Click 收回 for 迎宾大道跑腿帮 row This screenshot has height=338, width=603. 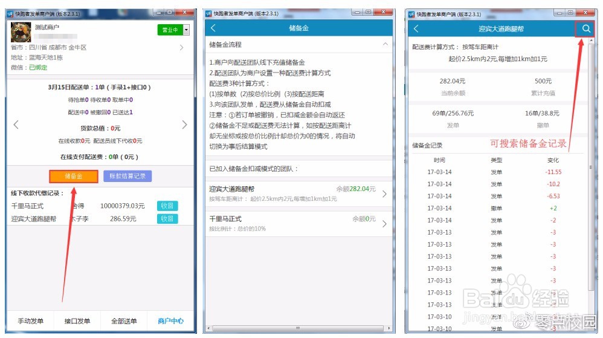tap(167, 219)
